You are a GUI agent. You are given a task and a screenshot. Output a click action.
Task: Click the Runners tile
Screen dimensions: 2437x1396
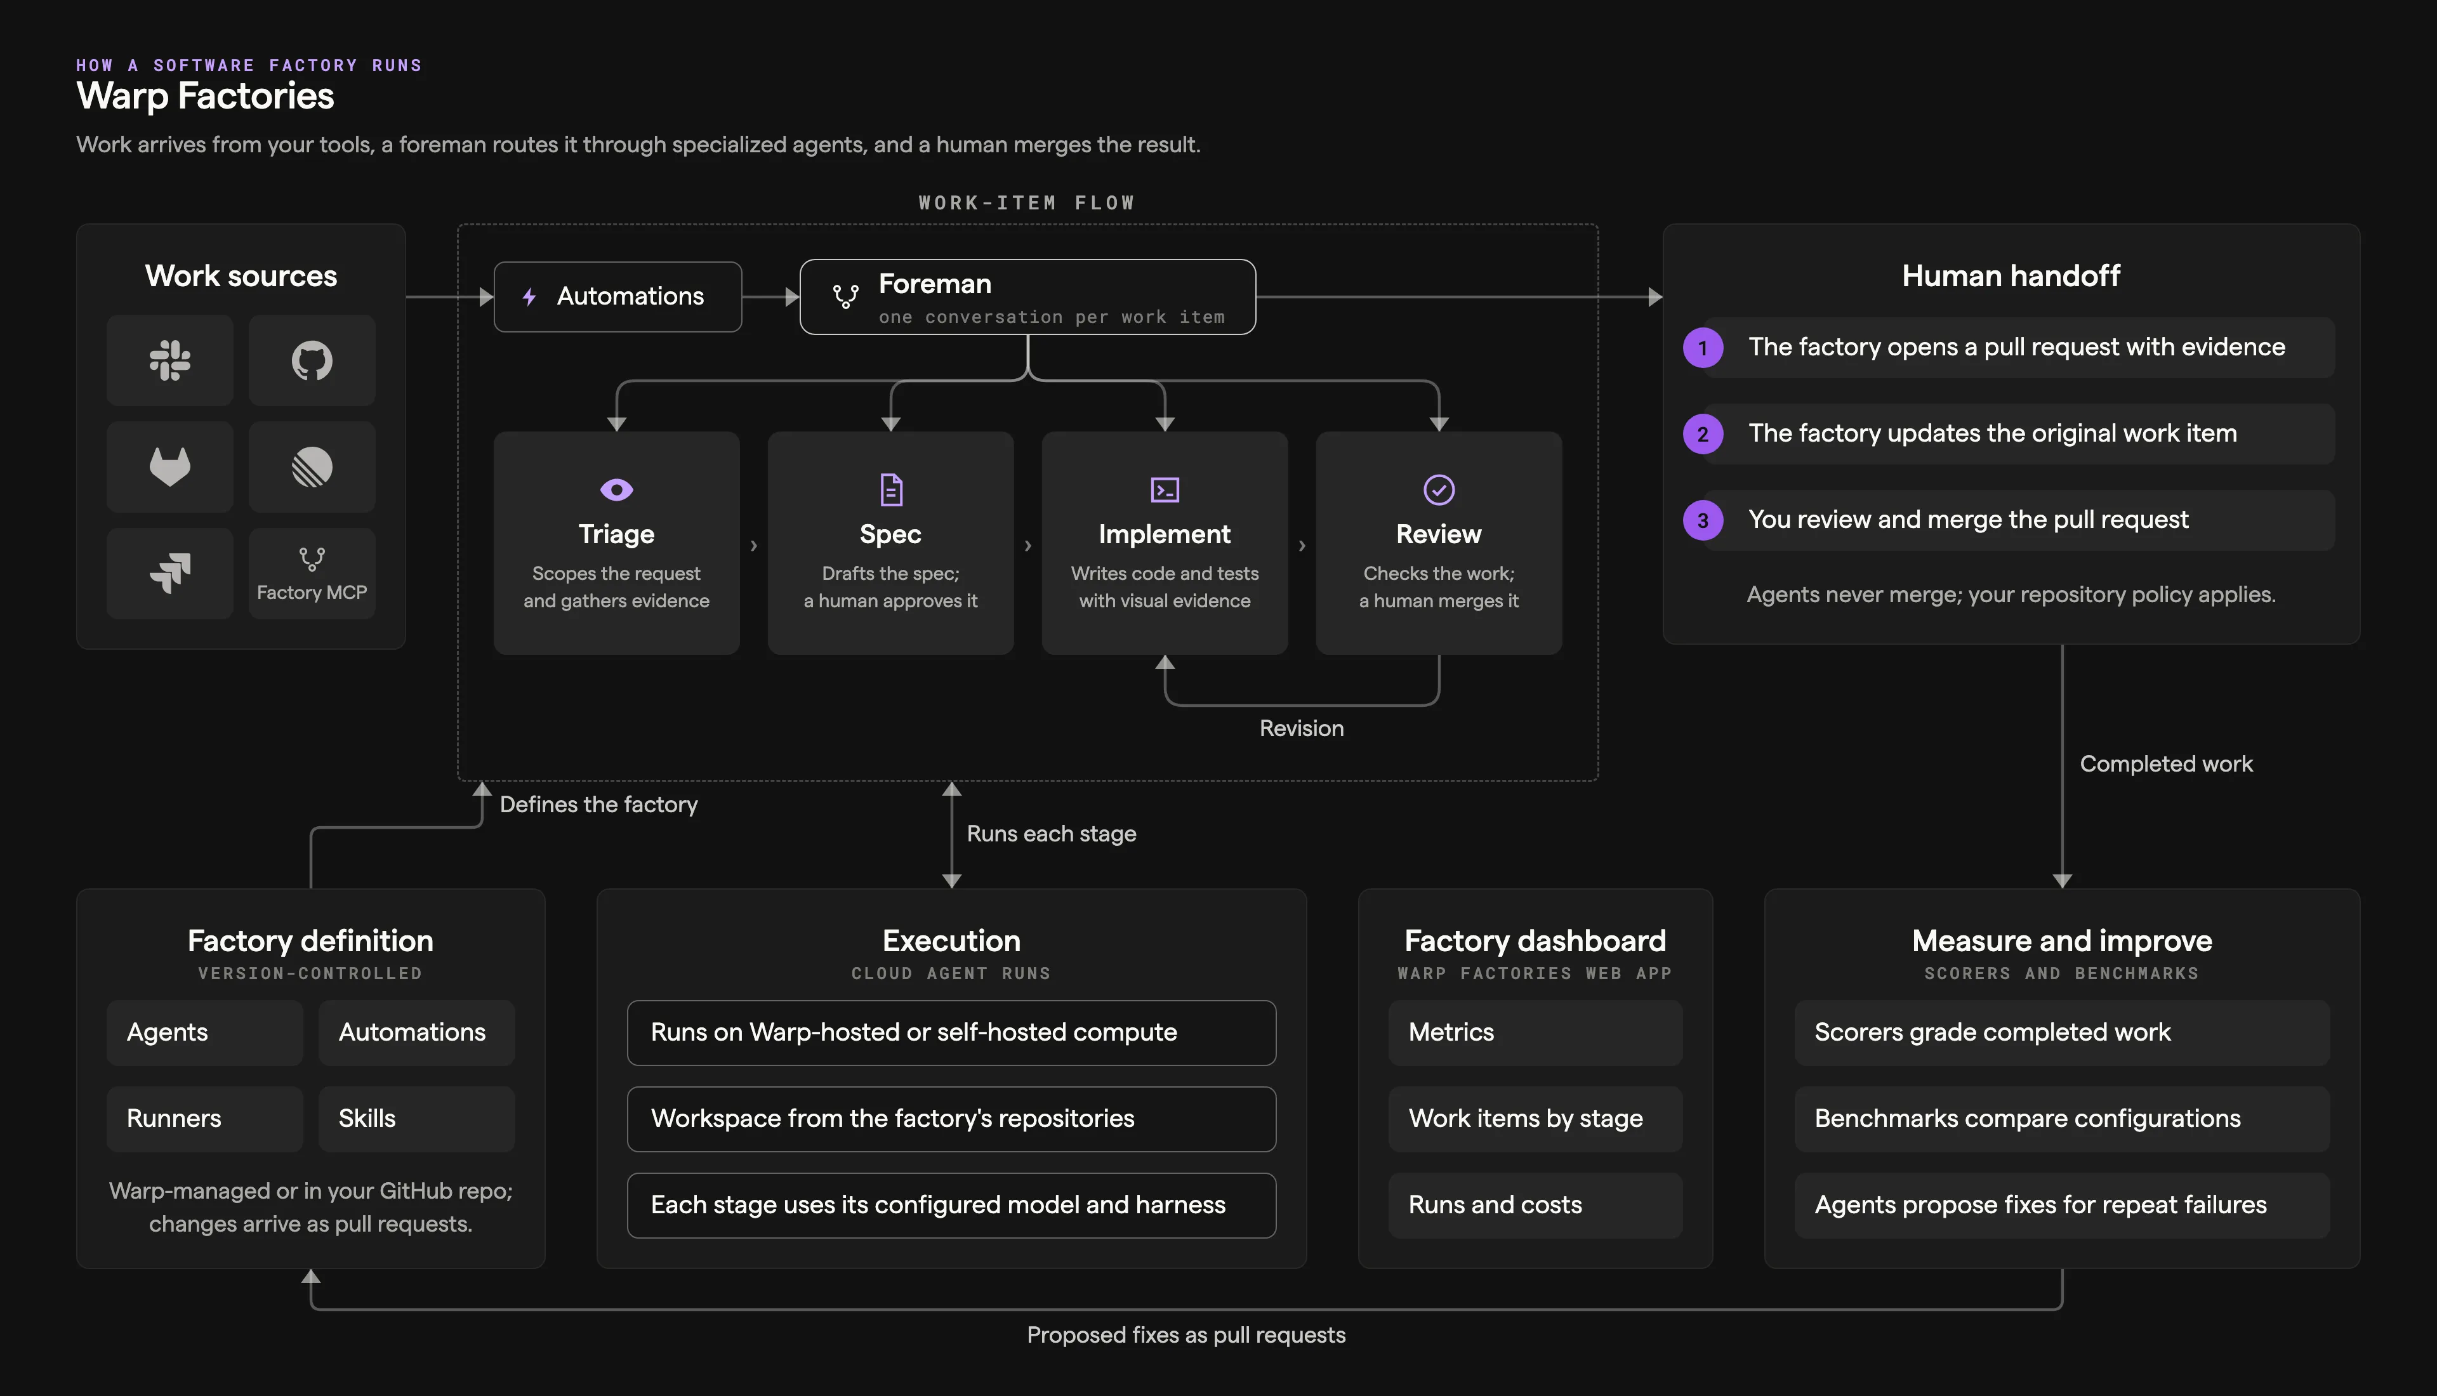tap(205, 1119)
